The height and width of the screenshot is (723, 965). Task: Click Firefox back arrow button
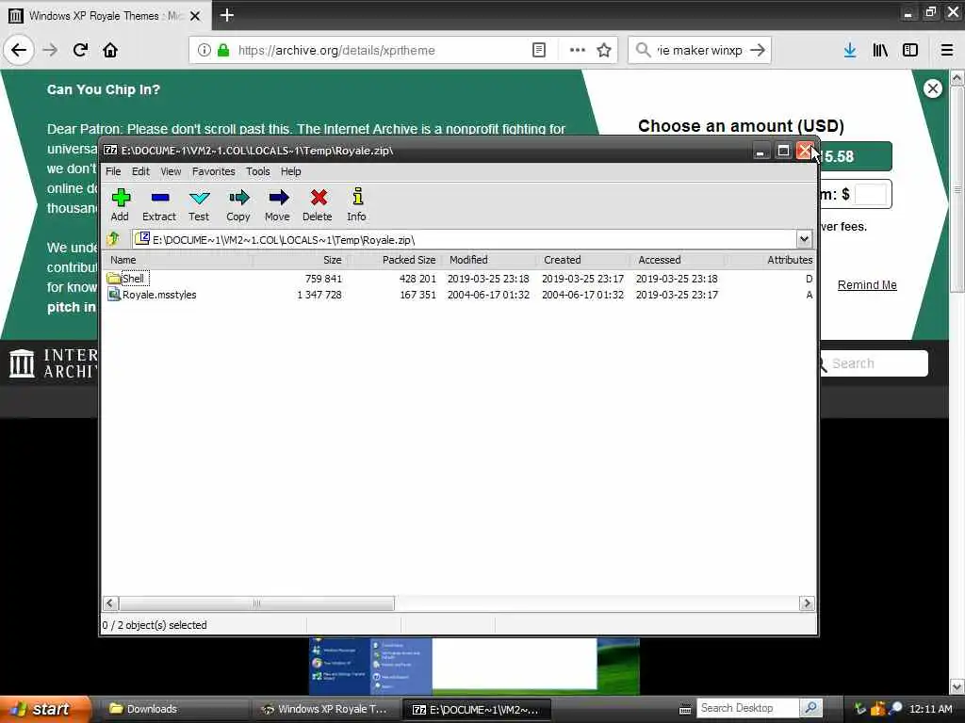[19, 51]
